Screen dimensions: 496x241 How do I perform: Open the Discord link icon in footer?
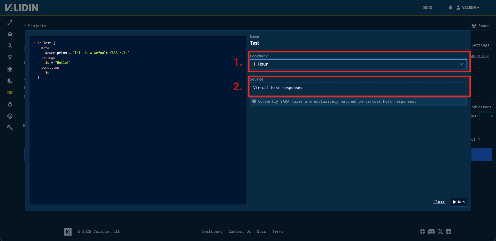tap(431, 231)
